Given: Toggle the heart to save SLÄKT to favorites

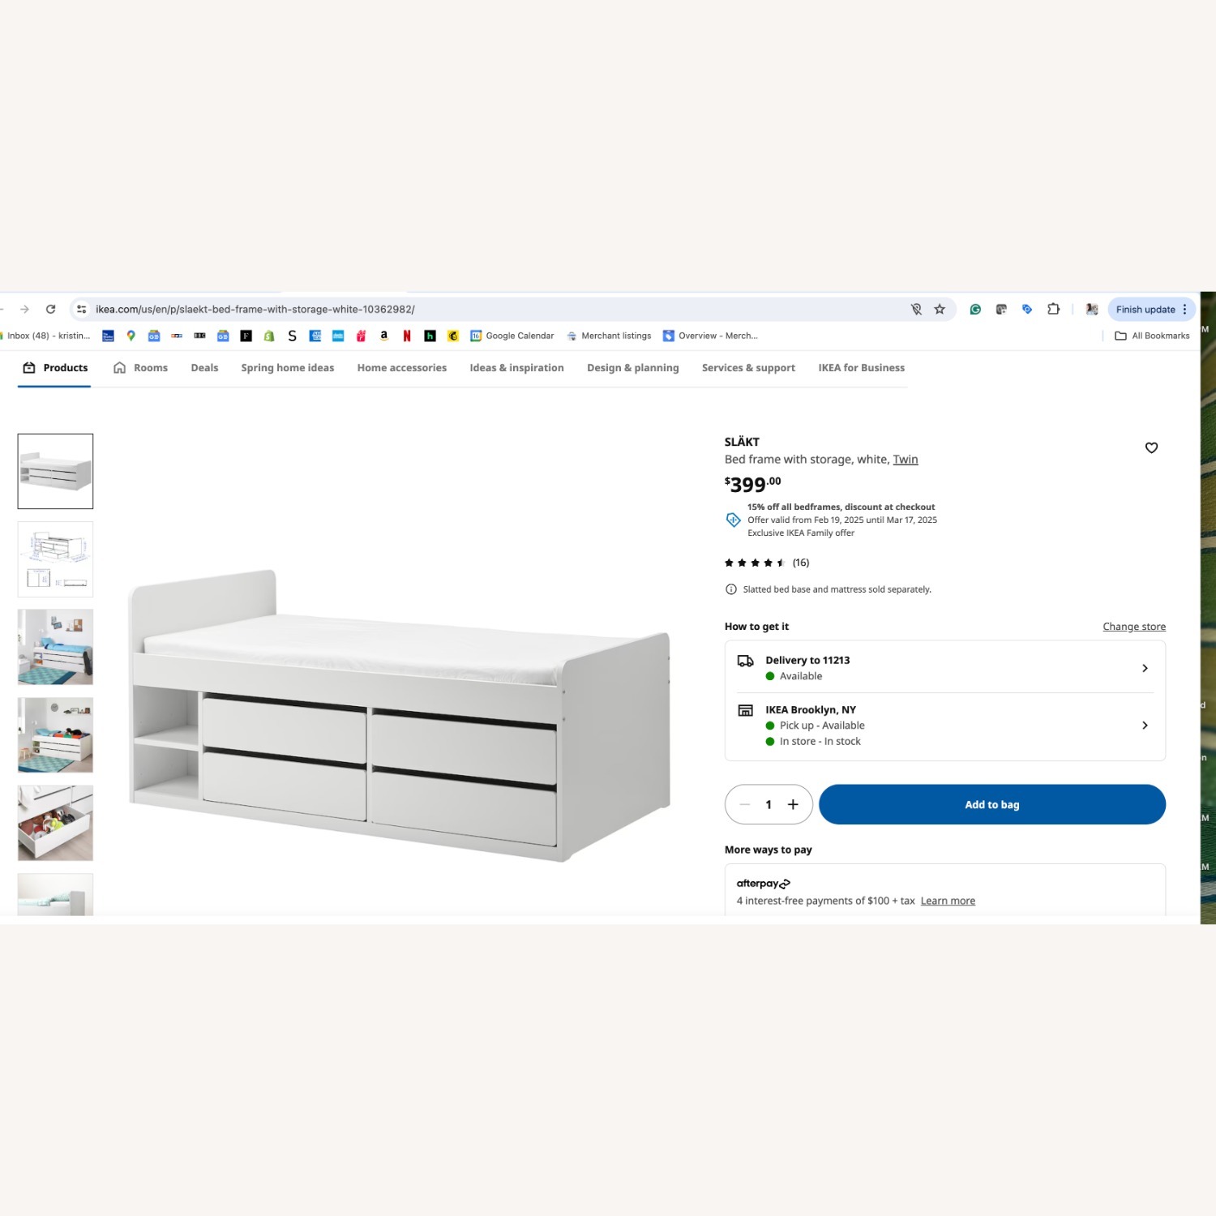Looking at the screenshot, I should point(1151,447).
